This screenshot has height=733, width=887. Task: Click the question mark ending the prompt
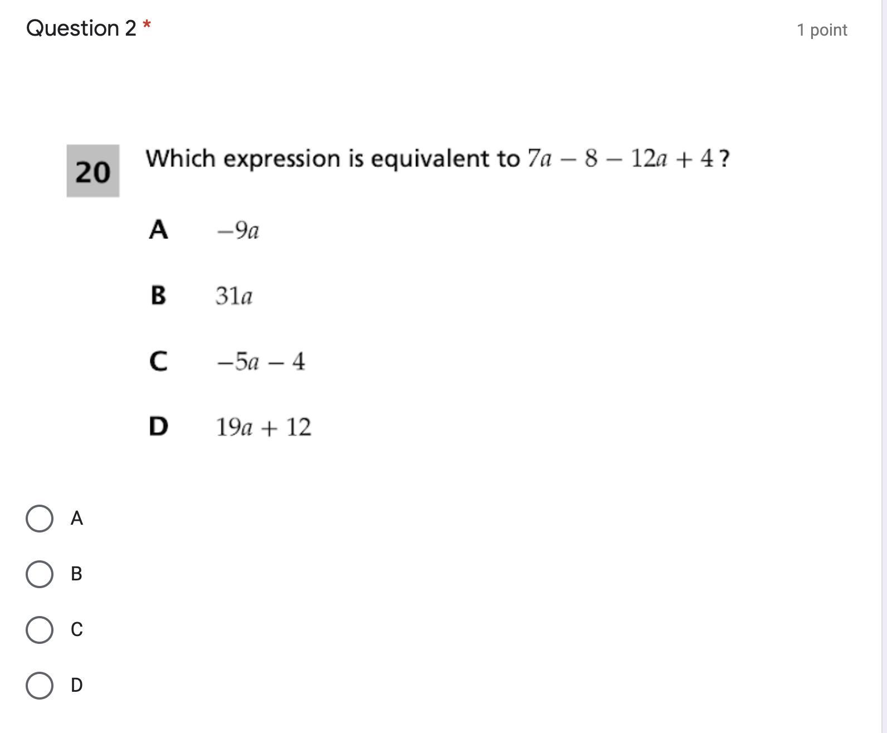(724, 159)
